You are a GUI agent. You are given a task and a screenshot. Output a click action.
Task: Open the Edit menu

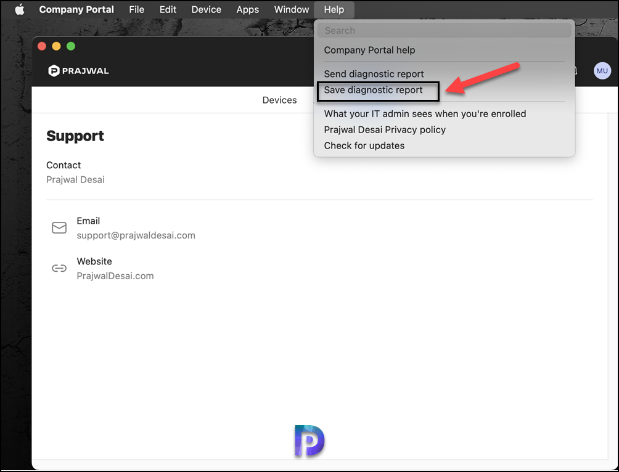click(168, 9)
